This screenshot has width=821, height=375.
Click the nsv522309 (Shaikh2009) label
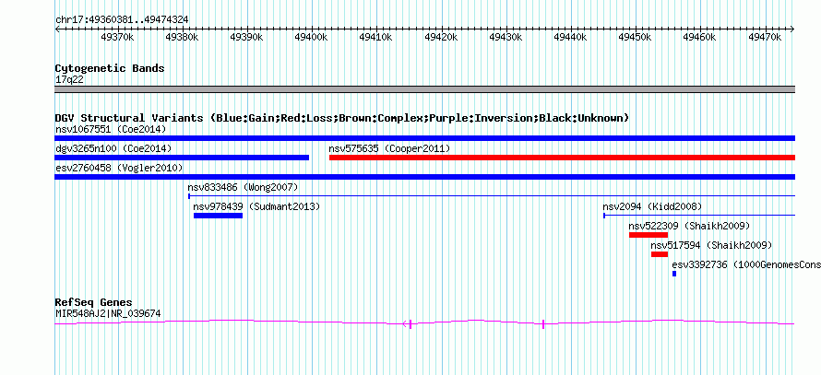coord(690,226)
